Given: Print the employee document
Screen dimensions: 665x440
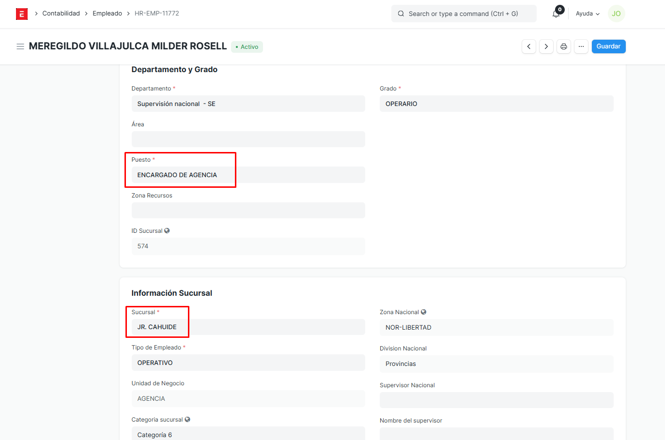Looking at the screenshot, I should (564, 46).
